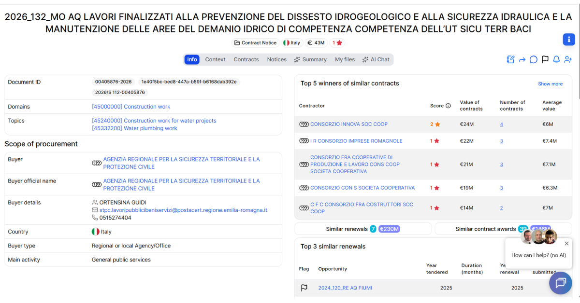
Task: Close the 'How can I help?' popup
Action: pos(566,243)
